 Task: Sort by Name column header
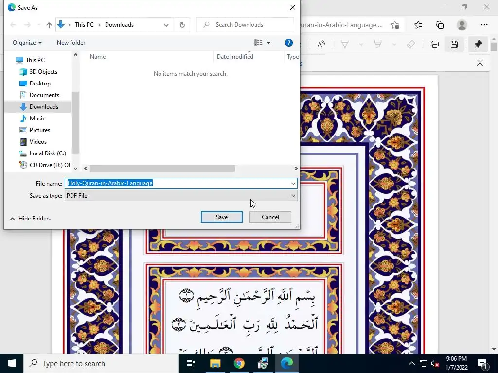click(x=98, y=57)
